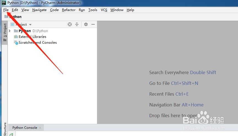This screenshot has width=238, height=136.
Task: Click the rerun console green arrow icon
Action: click(x=12, y=134)
